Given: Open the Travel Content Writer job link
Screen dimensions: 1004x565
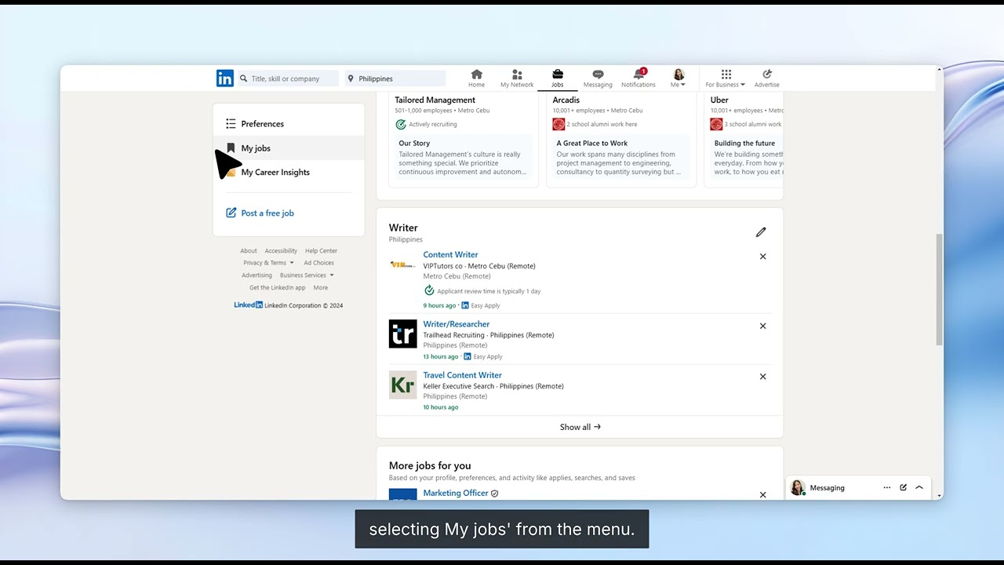Looking at the screenshot, I should click(x=462, y=375).
